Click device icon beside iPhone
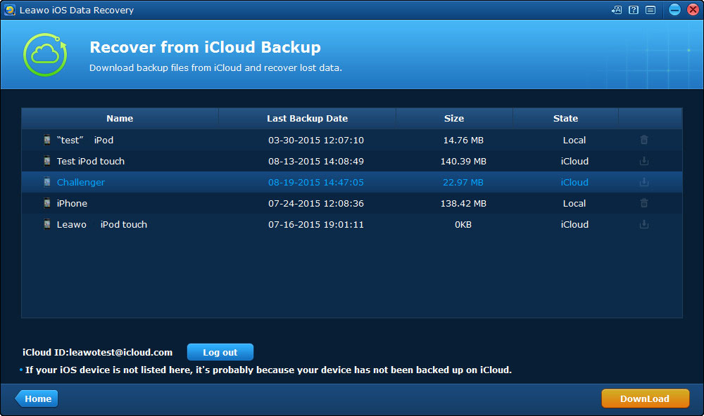Screen dimensions: 704x416 [x=46, y=203]
